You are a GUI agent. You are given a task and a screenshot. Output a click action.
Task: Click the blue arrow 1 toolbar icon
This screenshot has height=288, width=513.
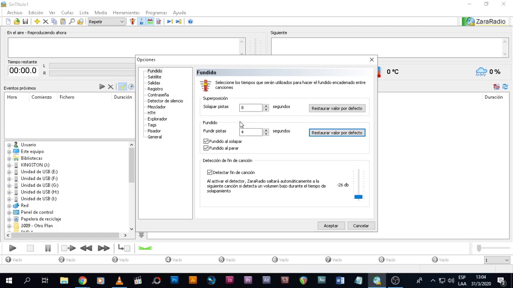click(x=170, y=22)
